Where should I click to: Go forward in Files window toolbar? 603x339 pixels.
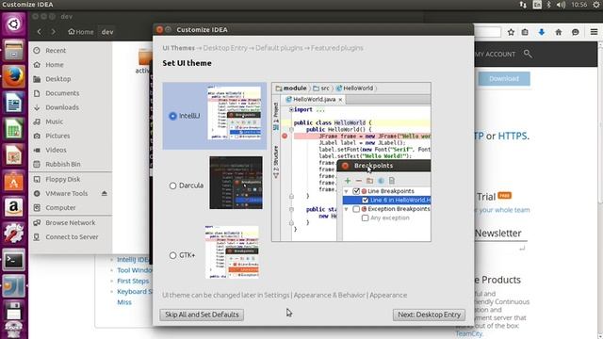tap(53, 32)
